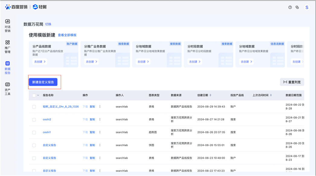Click 去创建 on 分时段数据 template
Screen dimensions: 316x176
click(194, 62)
